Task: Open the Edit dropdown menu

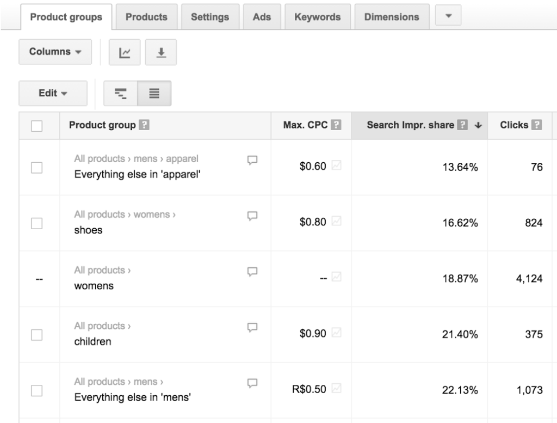Action: [x=52, y=93]
